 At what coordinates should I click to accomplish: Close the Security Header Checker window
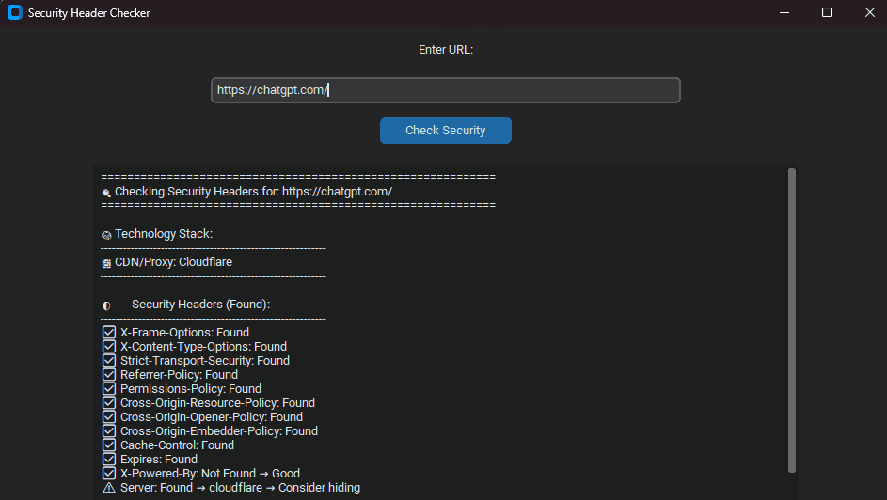coord(869,12)
